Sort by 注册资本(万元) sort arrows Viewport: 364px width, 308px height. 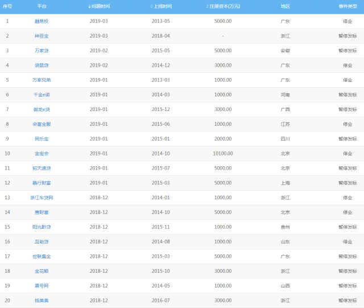click(x=207, y=6)
